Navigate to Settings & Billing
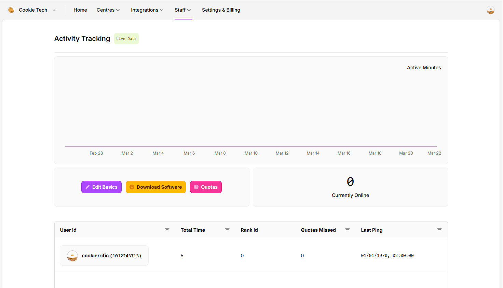The image size is (503, 288). [221, 10]
